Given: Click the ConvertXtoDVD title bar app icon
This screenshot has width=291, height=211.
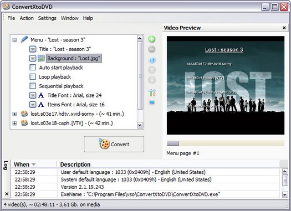Looking at the screenshot, I should coord(6,7).
